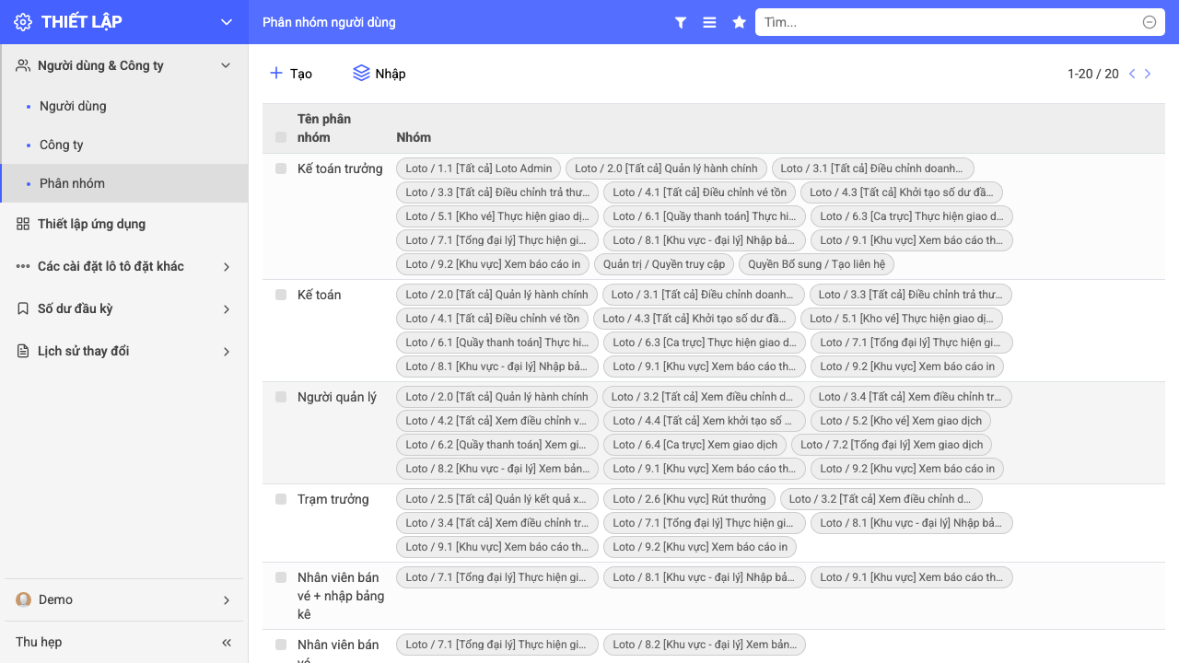1179x663 pixels.
Task: Collapse the Người dùng & Công ty section
Action: tap(227, 65)
